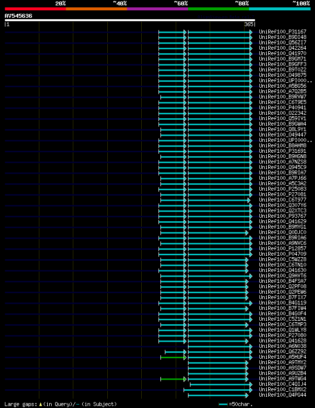Click the cyan ~100% identity legend bar
This screenshot has width=315, height=408.
pos(280,9)
